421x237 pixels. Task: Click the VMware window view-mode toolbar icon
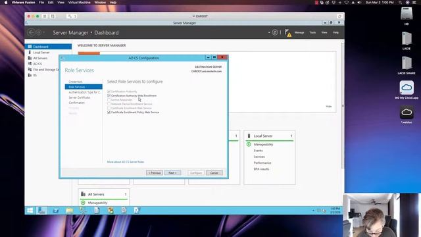click(x=45, y=16)
